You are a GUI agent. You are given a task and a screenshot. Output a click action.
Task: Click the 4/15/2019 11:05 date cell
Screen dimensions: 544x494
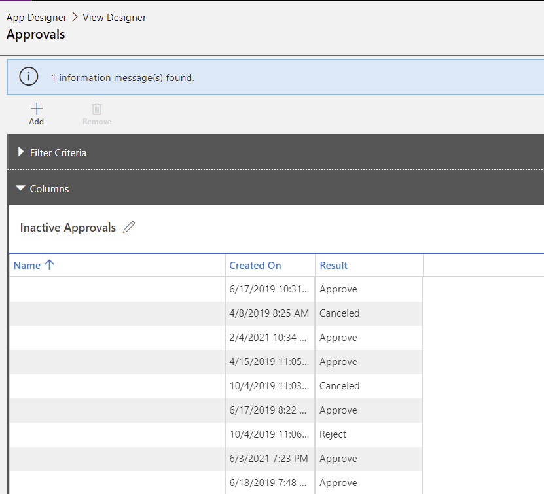click(x=270, y=362)
